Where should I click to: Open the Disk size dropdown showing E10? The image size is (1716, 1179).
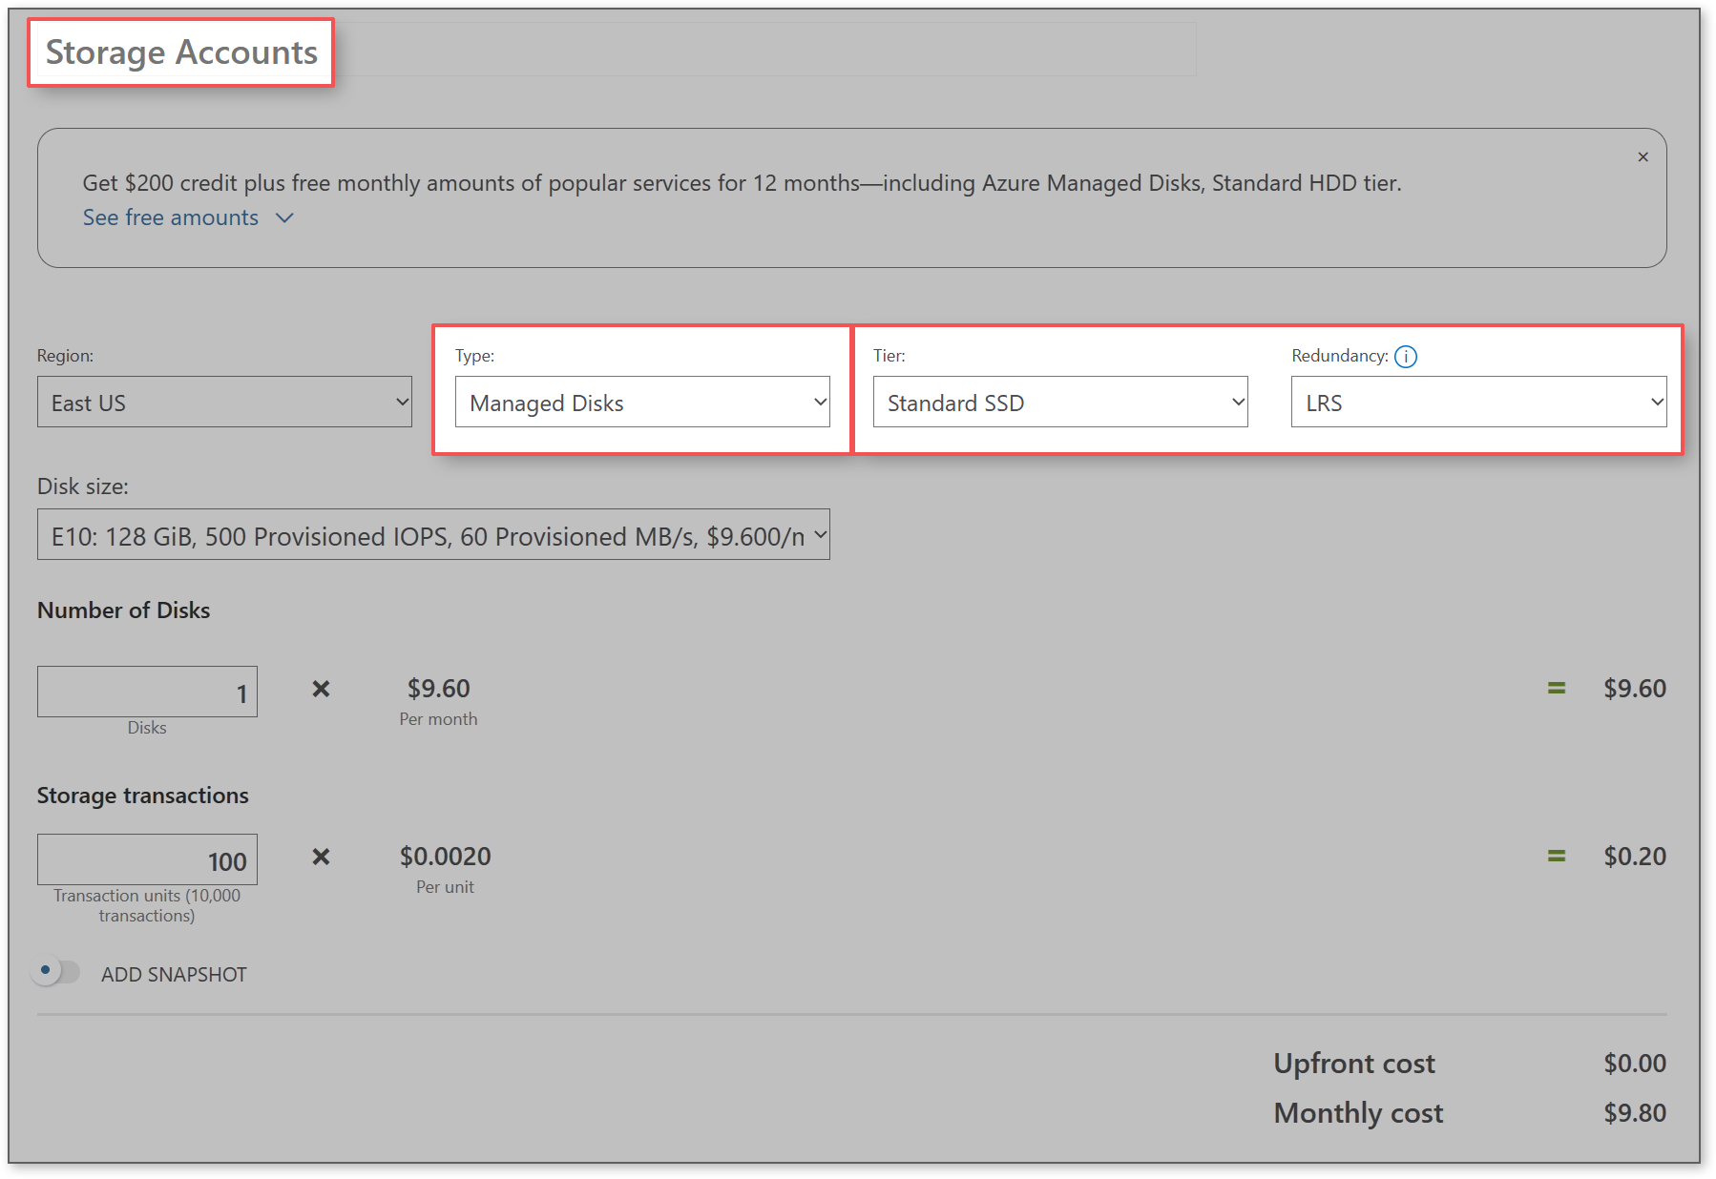point(433,535)
